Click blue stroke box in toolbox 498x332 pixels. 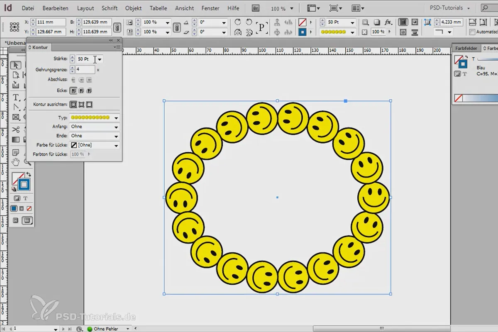[24, 184]
